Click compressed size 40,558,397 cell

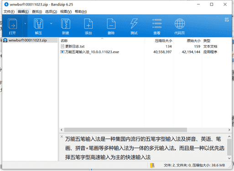162,52
